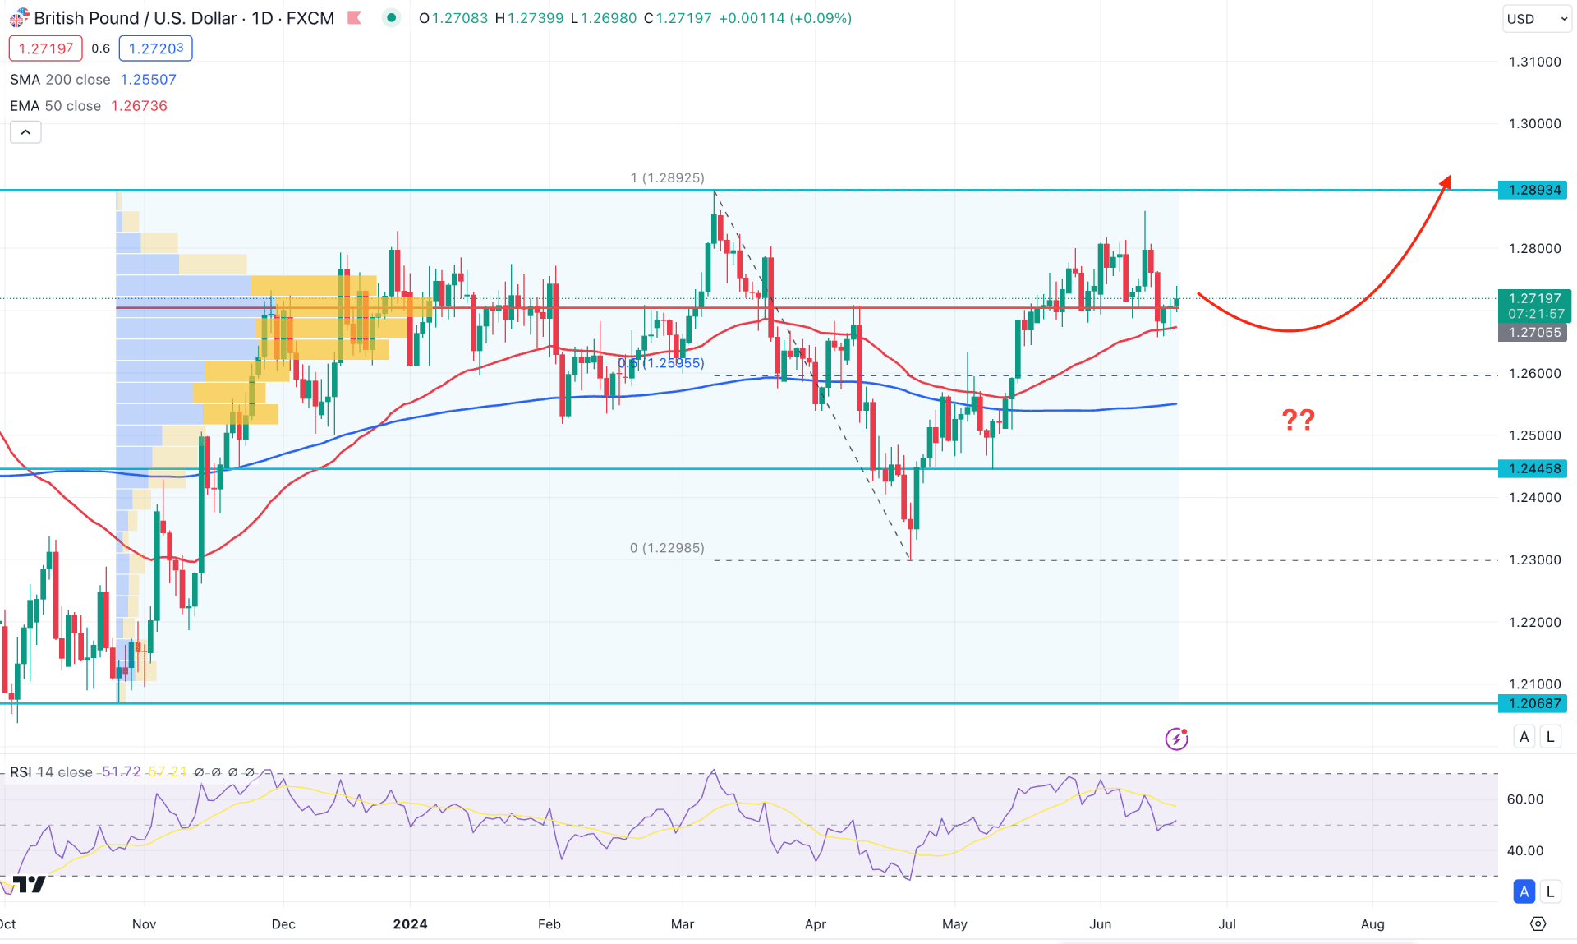Select the Fibonacci label 1 (1.28925)
Image resolution: width=1577 pixels, height=944 pixels.
point(667,177)
